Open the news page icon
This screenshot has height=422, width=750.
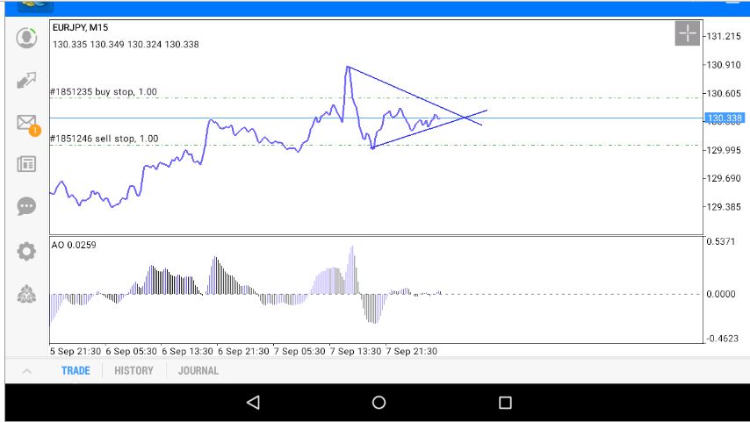[x=26, y=164]
